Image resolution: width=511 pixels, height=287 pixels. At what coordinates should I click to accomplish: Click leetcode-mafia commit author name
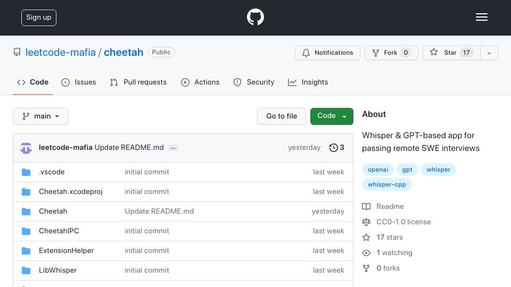click(65, 147)
